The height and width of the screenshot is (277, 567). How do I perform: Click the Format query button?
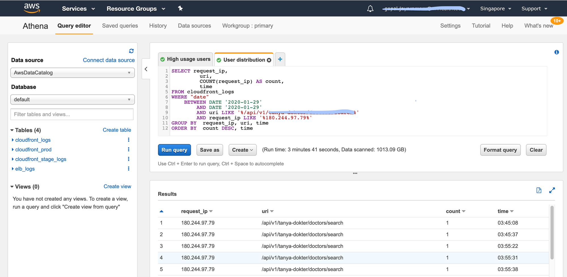pos(500,150)
